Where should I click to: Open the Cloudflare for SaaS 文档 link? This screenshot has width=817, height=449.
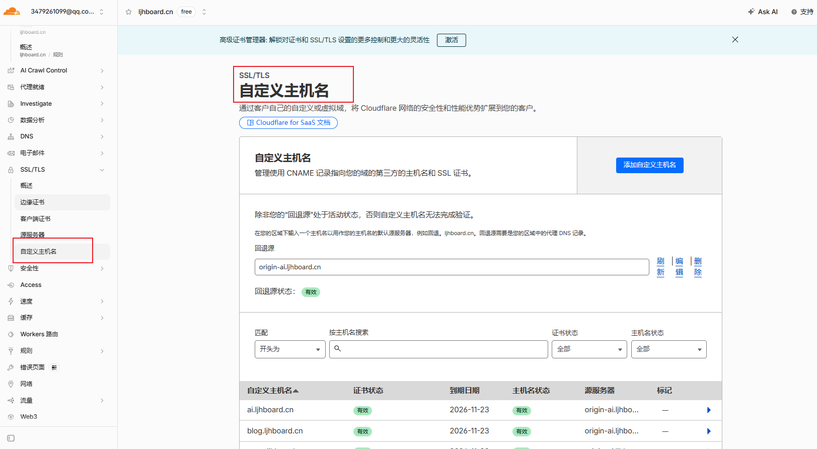(288, 123)
